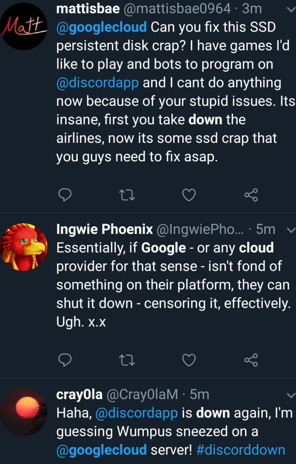This screenshot has height=464, width=296.
Task: View cray0la's sunset profile picture
Action: tap(24, 412)
